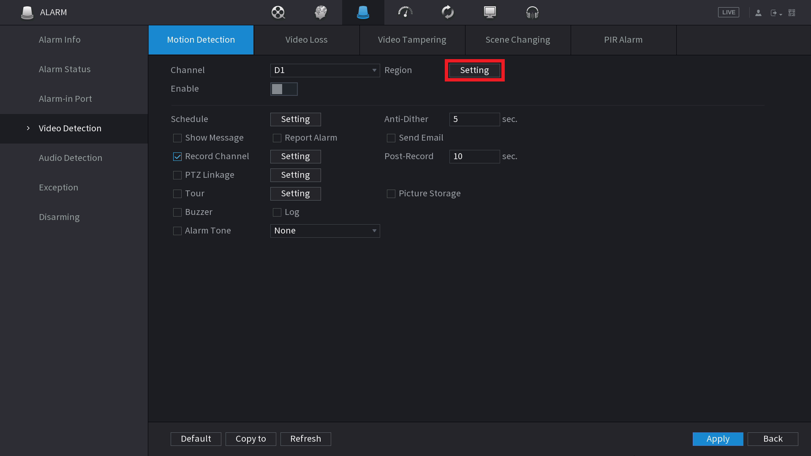The width and height of the screenshot is (811, 456).
Task: Click the speedometer gauge icon in the top bar
Action: click(405, 12)
